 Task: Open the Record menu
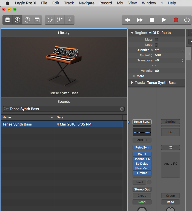pos(106,3)
